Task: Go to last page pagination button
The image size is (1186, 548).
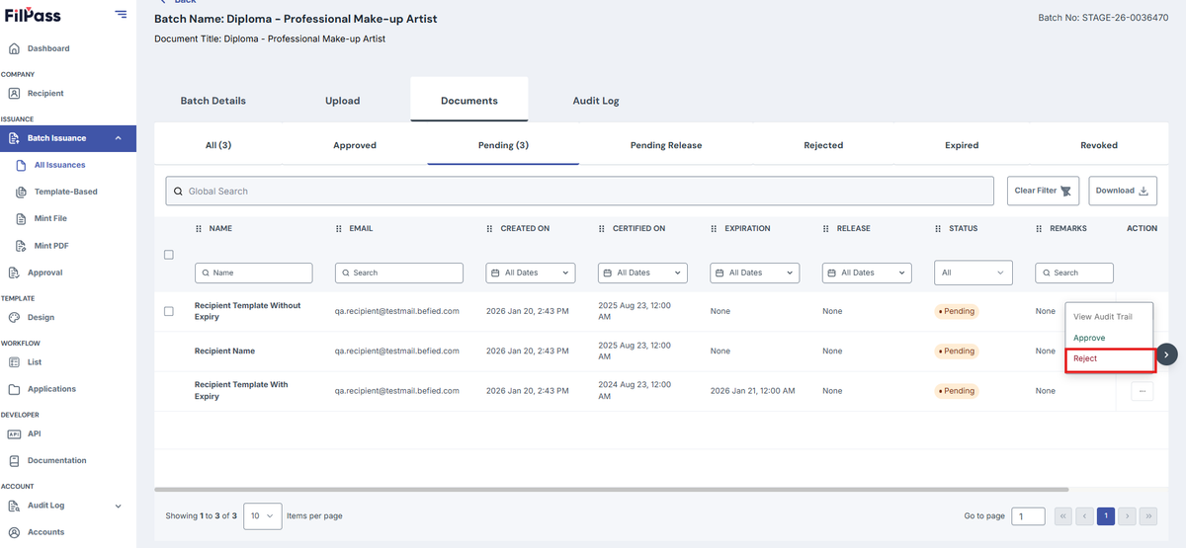Action: [x=1149, y=515]
